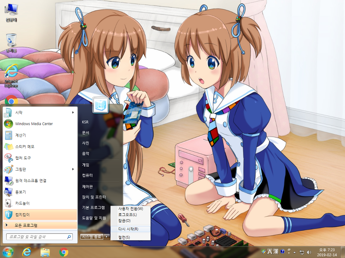
Task: Open 스티커 메모 sticky notes
Action: click(40, 147)
